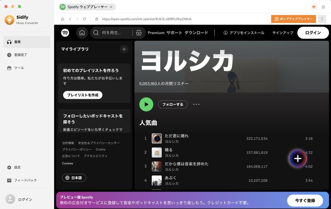Click album art for あぶく

[157, 180]
